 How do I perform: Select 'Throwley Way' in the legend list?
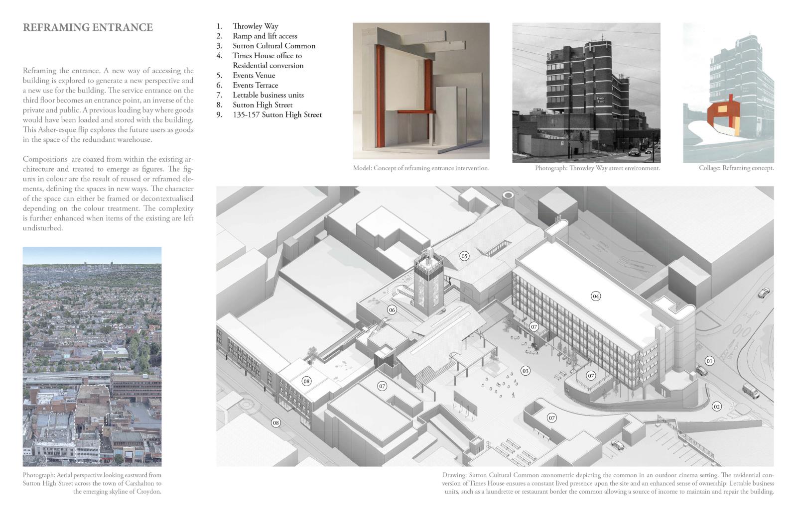pos(255,26)
